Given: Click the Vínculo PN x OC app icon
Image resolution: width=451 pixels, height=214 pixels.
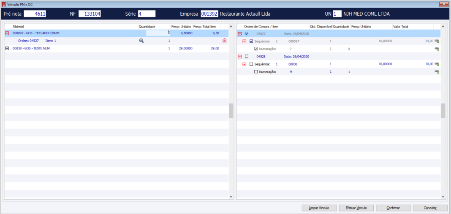Looking at the screenshot, I should (x=4, y=4).
